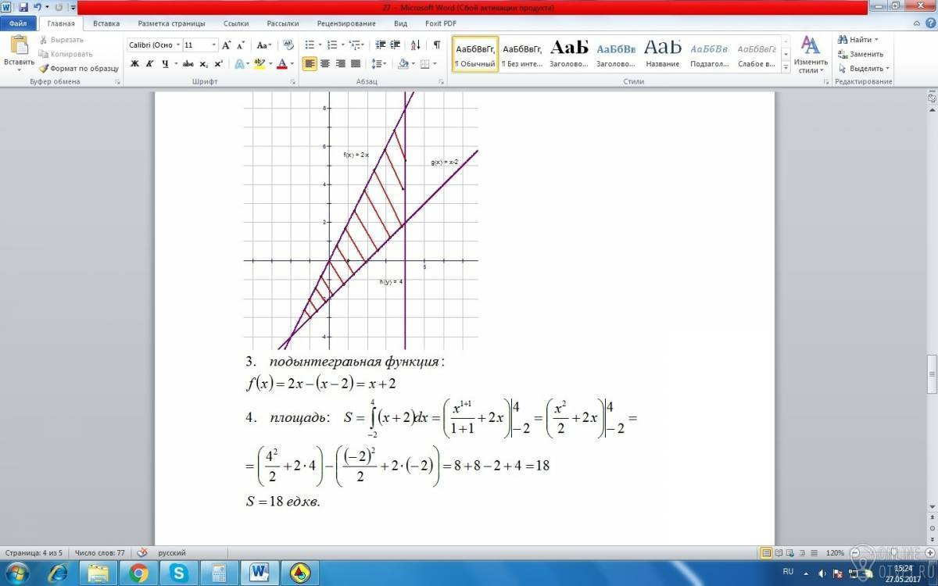This screenshot has height=586, width=938.
Task: Toggle show paragraph marks (¶)
Action: 436,45
